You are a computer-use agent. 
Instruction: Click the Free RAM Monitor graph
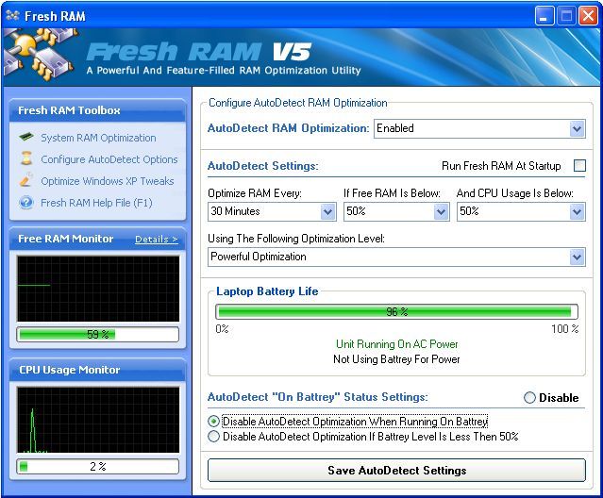click(x=98, y=289)
